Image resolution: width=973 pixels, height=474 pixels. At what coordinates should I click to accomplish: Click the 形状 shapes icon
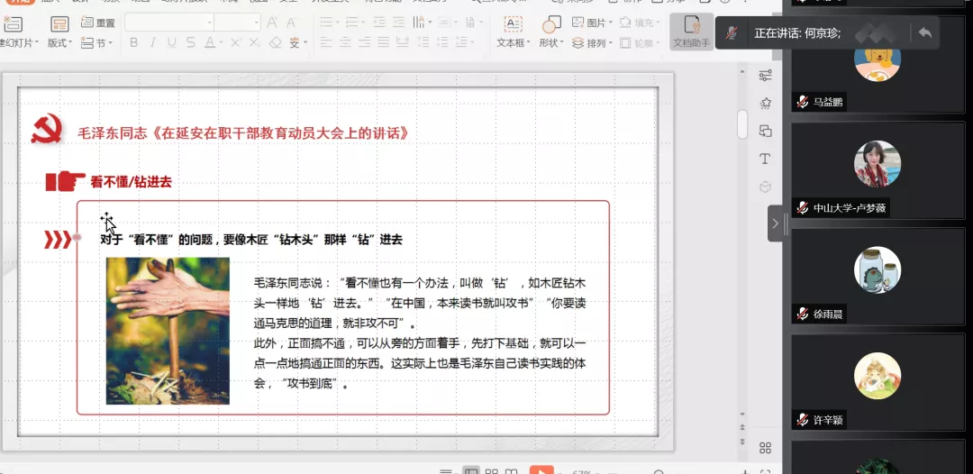tap(551, 25)
